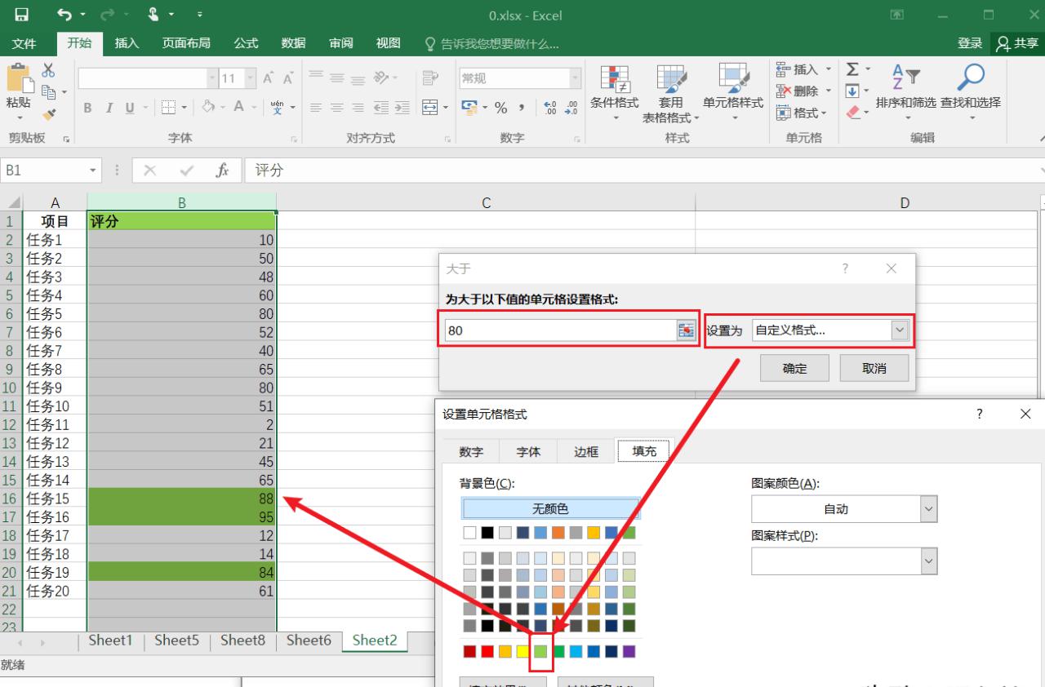
Task: Open 单元格样式 cell styles
Action: [x=733, y=91]
